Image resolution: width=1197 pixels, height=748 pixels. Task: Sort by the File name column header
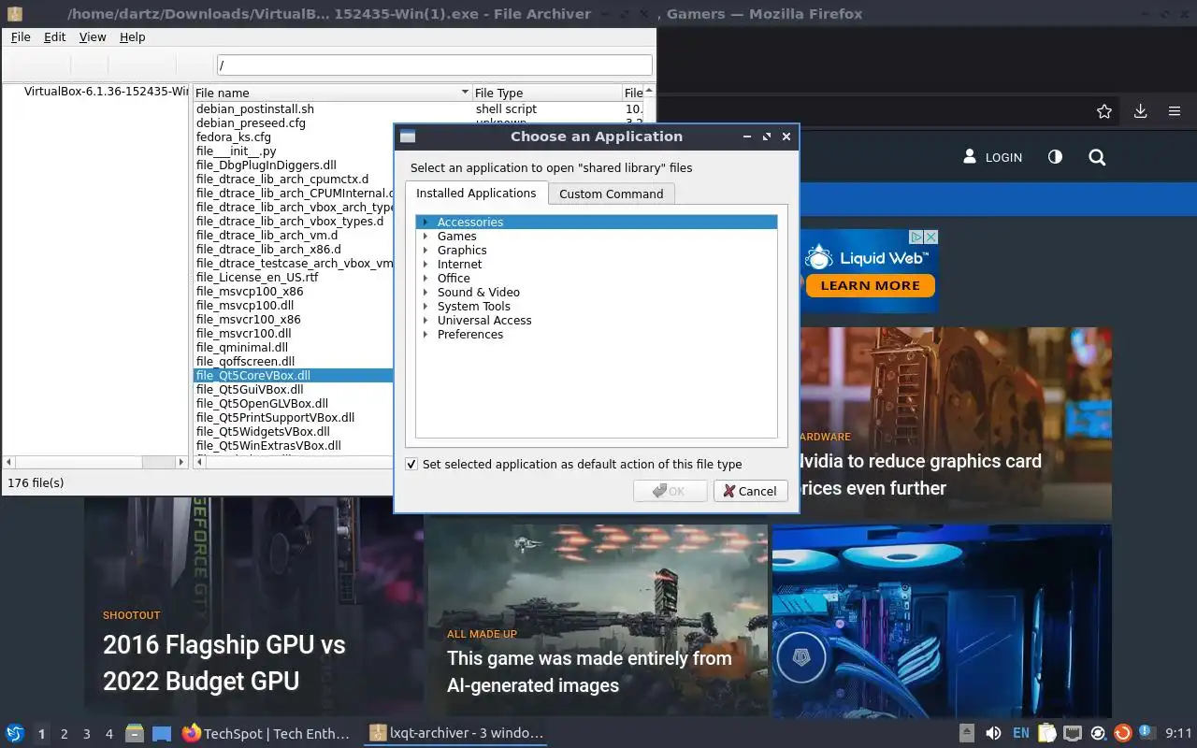pos(332,93)
